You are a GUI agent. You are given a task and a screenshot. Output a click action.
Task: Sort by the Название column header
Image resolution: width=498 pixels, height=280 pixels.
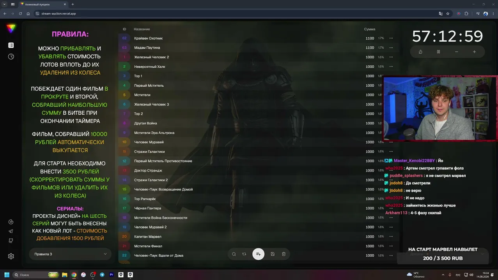[x=142, y=29]
